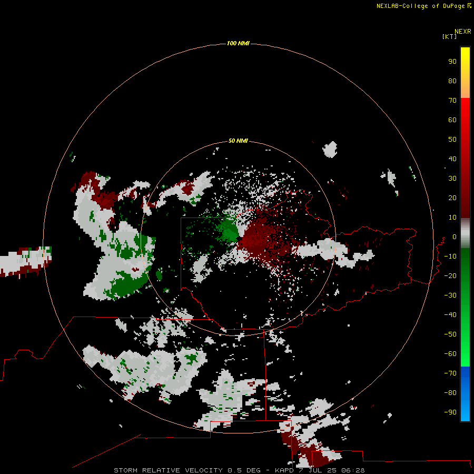Click the '-50' value on the velocity scale
This screenshot has width=474, height=474.
[450, 334]
